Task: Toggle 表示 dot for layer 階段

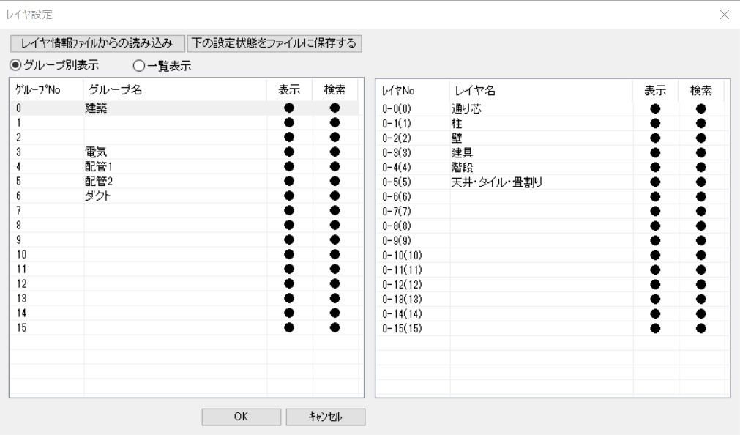Action: click(x=655, y=167)
